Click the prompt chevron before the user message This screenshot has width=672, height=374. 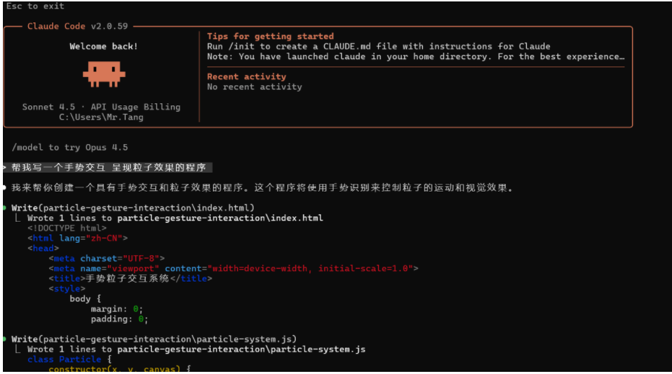coord(4,167)
